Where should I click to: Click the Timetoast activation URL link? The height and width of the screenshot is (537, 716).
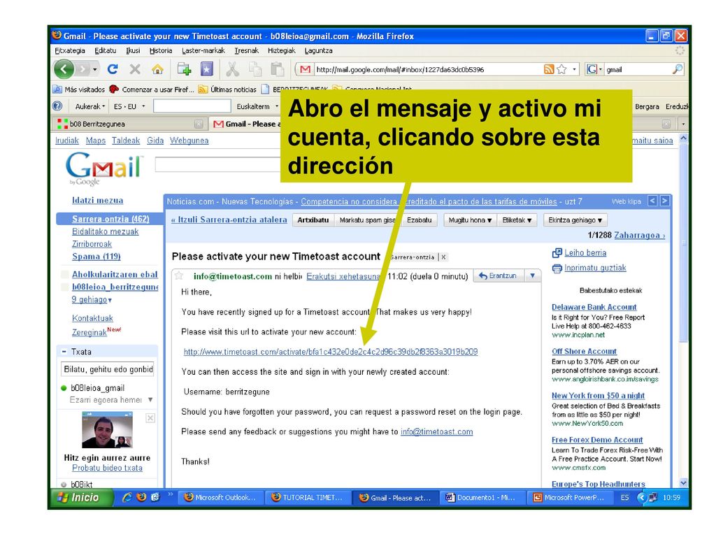tap(331, 352)
